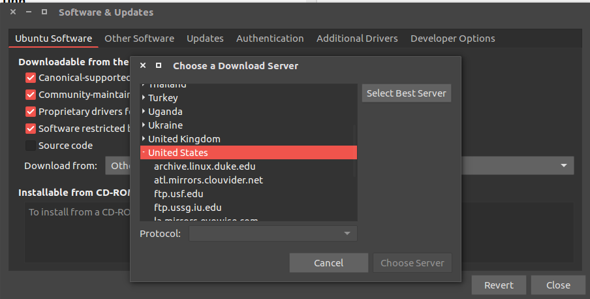Pick the ftp.usf.edu server
This screenshot has height=299, width=590.
coord(179,194)
